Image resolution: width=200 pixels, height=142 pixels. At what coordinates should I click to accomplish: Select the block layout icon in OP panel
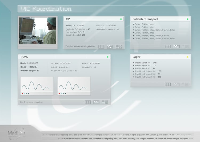(x=119, y=46)
